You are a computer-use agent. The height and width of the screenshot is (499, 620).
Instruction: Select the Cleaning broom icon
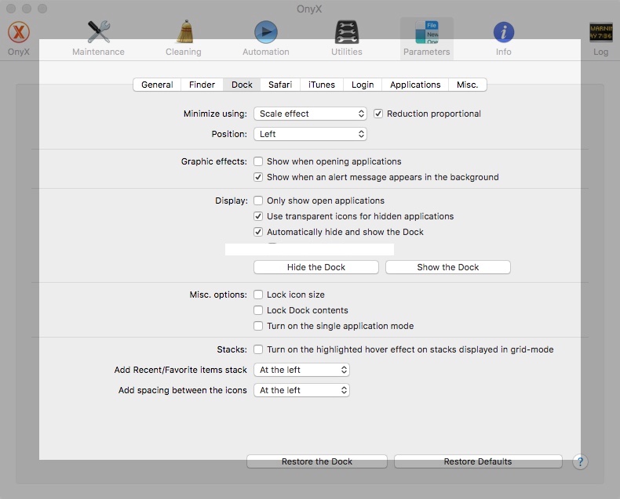[184, 31]
